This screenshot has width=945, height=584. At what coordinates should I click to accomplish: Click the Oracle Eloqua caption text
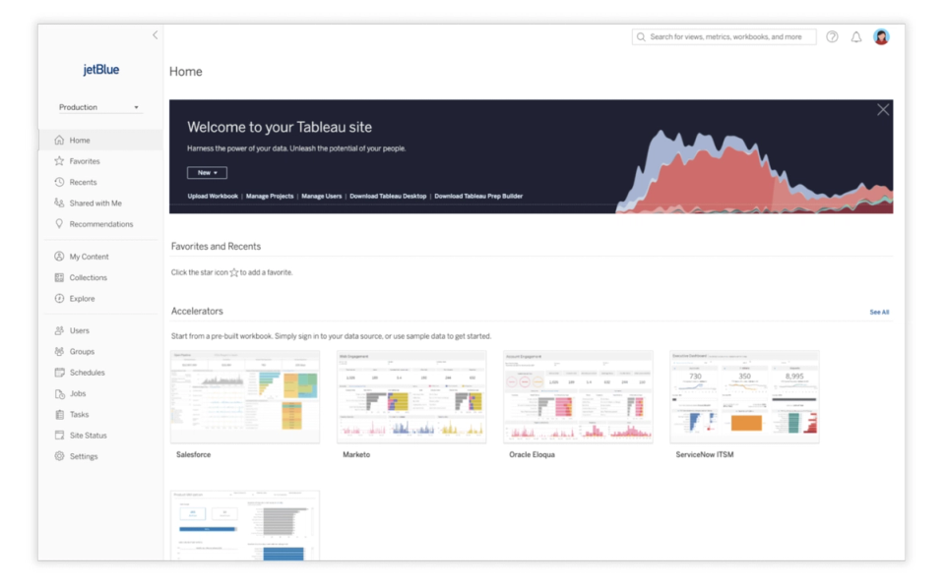click(532, 454)
